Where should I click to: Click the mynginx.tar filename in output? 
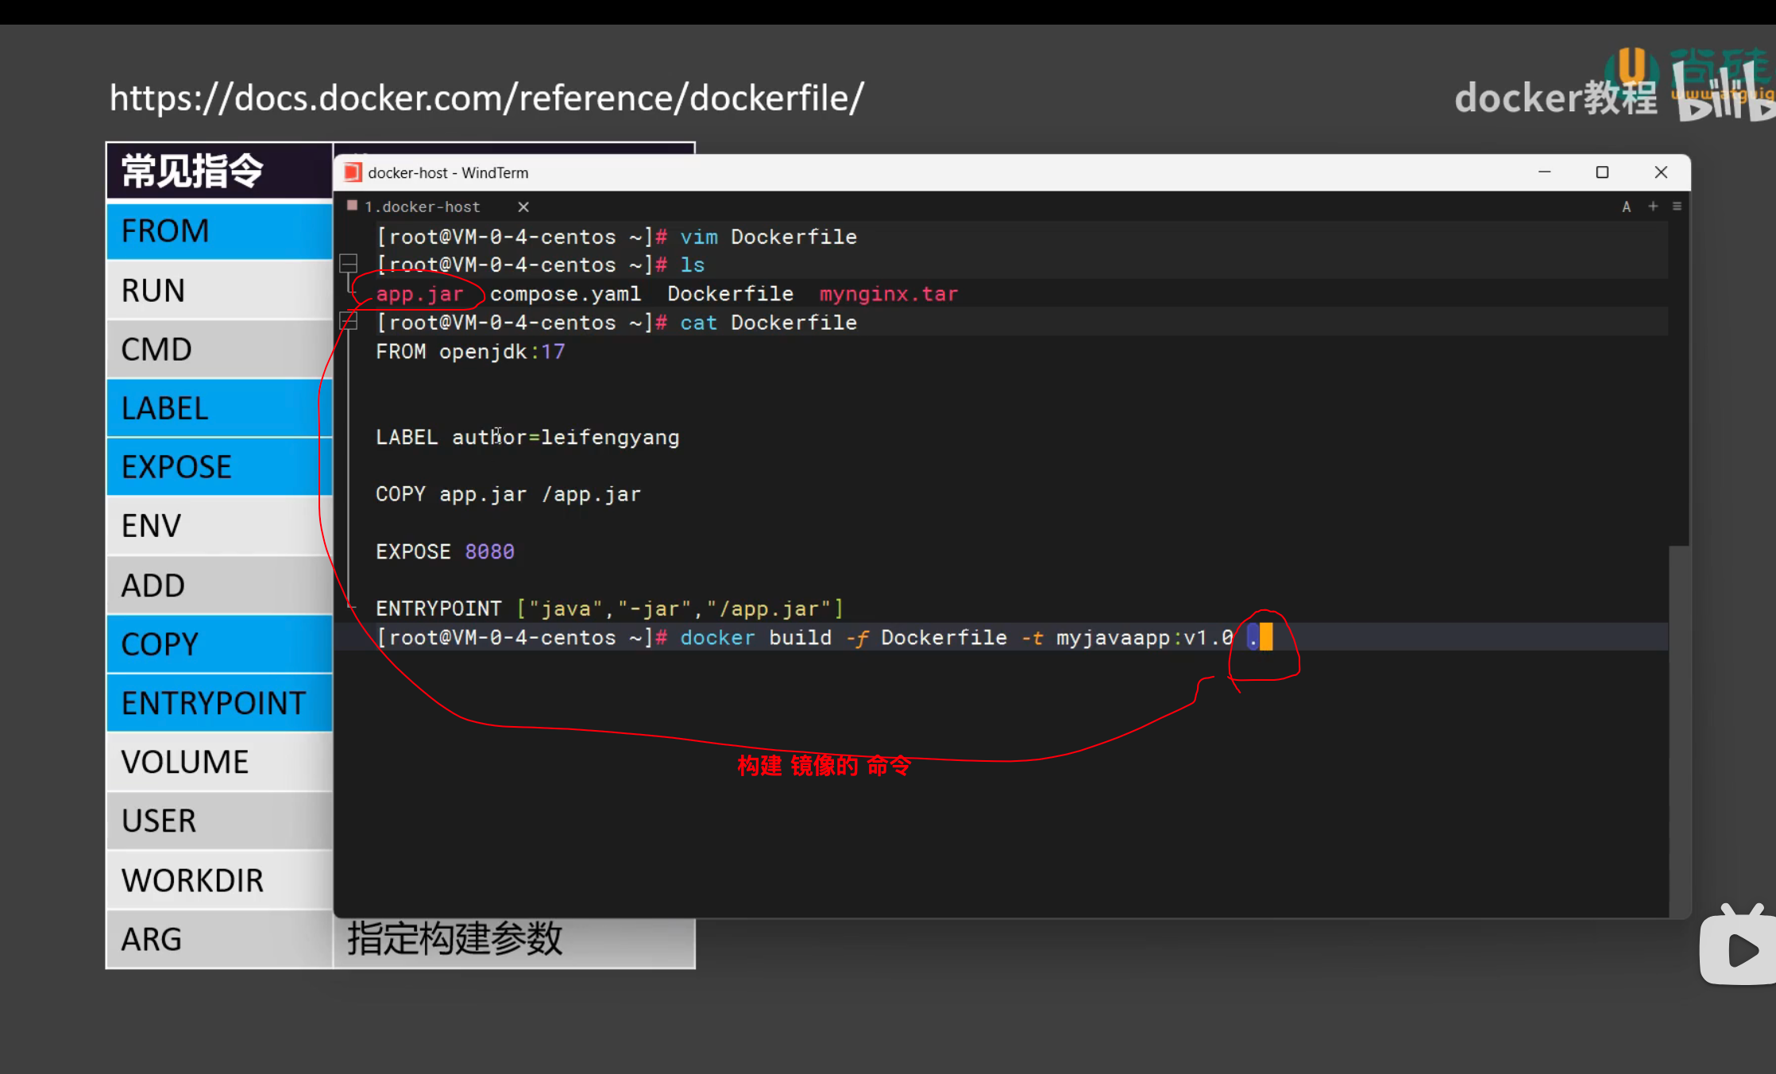(888, 294)
